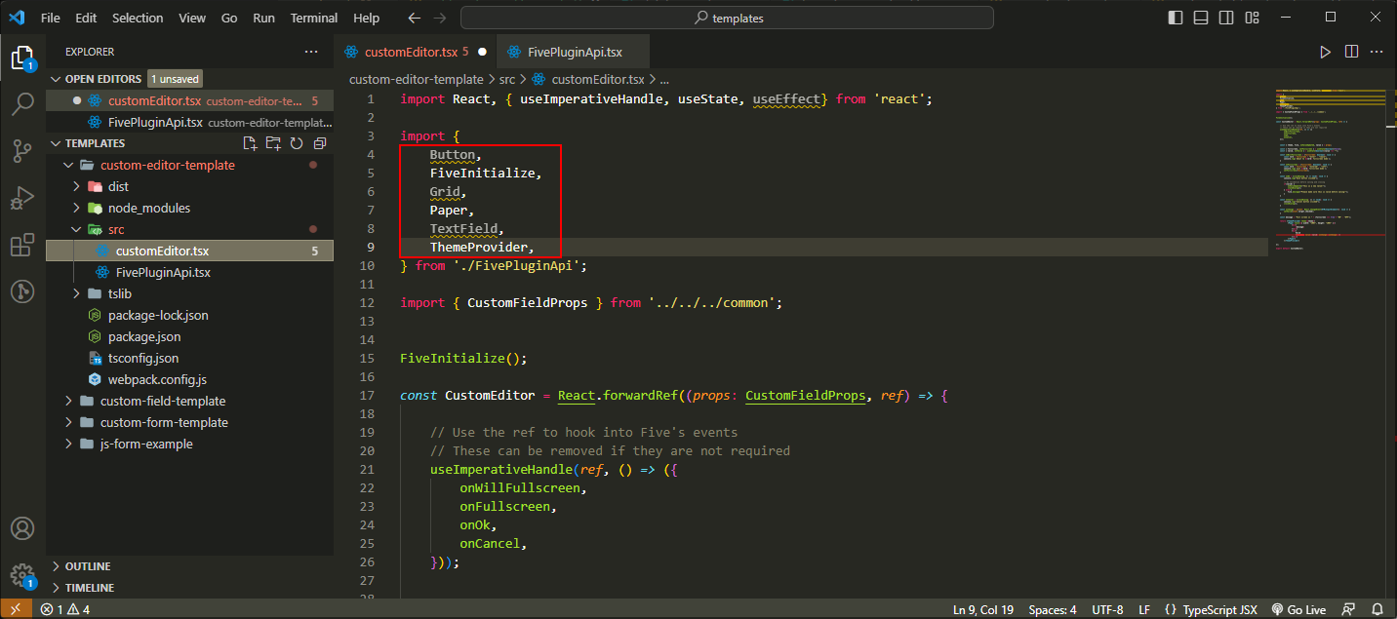The width and height of the screenshot is (1397, 619).
Task: Click the Accounts icon above the settings gear
Action: tap(22, 527)
